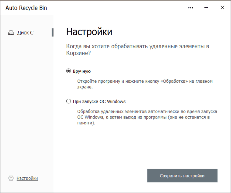Click the При запуске ОС Windows label
The image size is (231, 193).
coord(99,101)
